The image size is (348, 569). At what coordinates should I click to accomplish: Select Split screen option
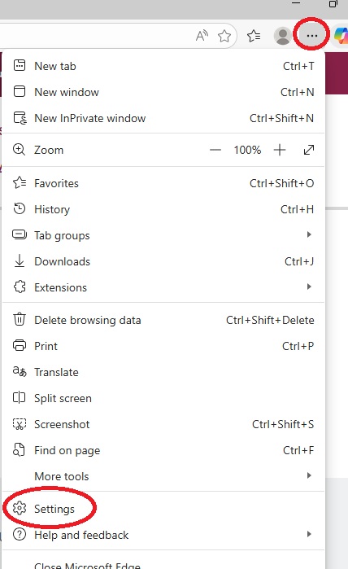pyautogui.click(x=163, y=398)
